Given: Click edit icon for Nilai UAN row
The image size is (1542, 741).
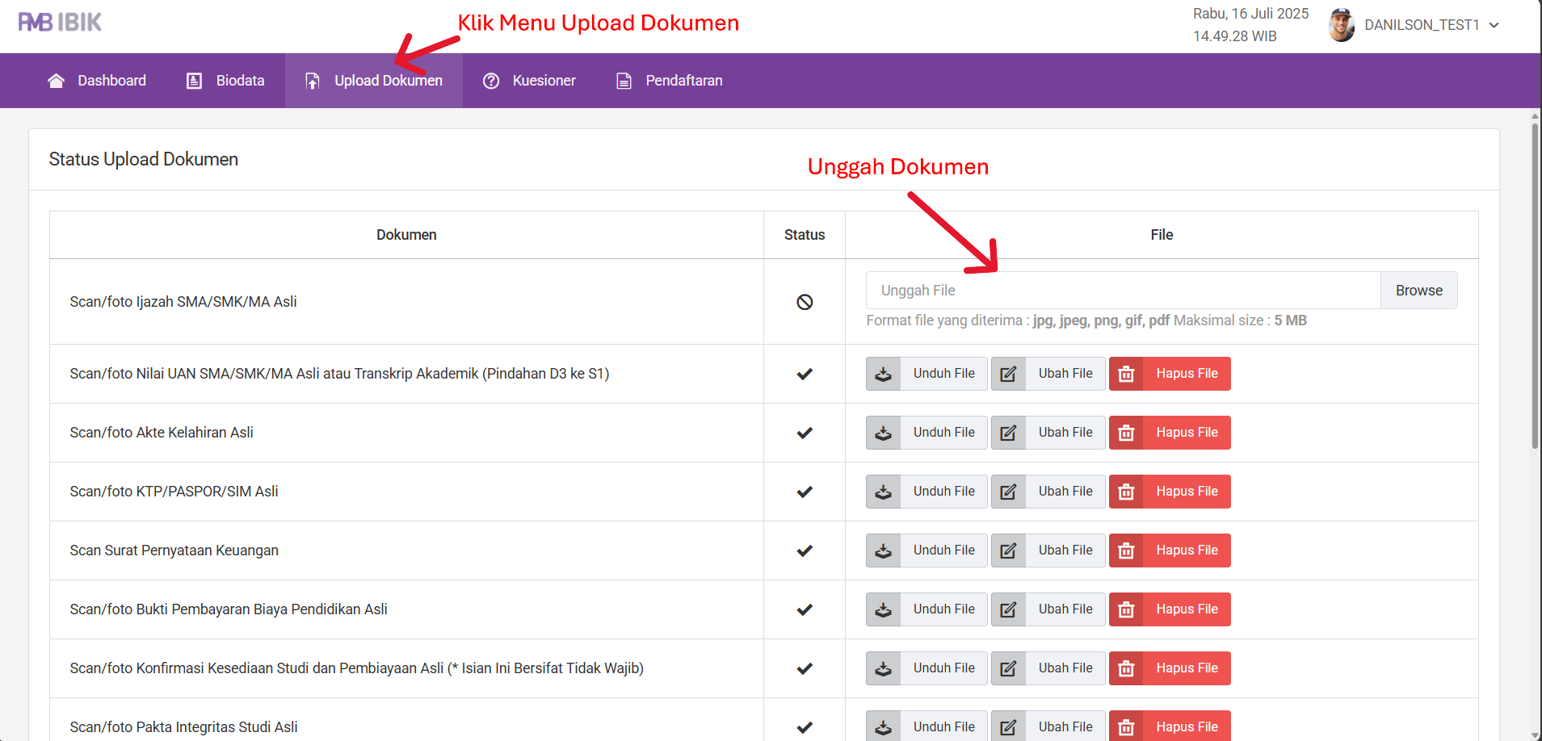Looking at the screenshot, I should pos(1008,374).
